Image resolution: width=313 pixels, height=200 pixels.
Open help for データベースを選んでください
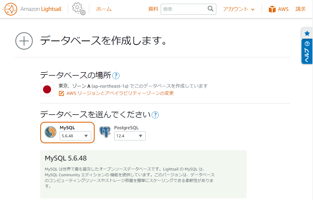click(x=155, y=115)
